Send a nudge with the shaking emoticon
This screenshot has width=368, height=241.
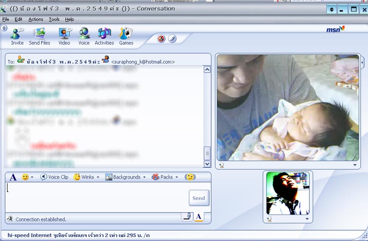pyautogui.click(x=190, y=177)
